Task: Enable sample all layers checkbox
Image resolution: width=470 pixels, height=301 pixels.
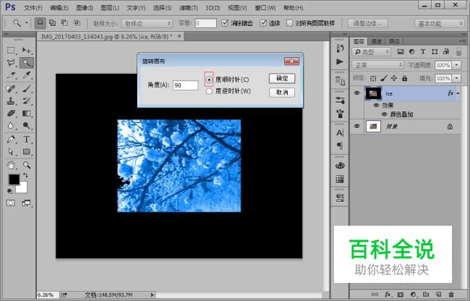Action: [289, 23]
